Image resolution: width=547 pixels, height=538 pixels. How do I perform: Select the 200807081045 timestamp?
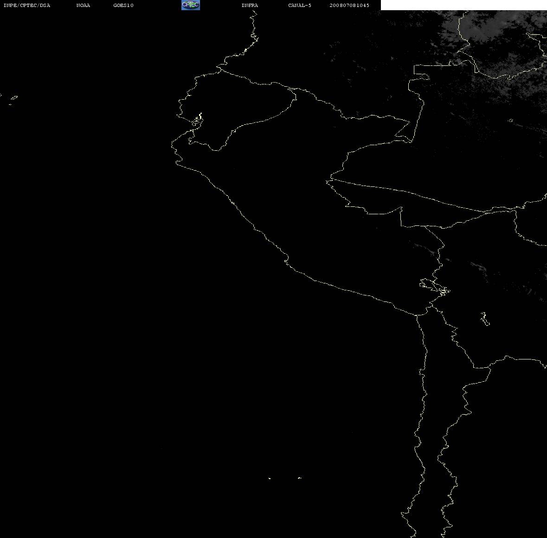349,5
